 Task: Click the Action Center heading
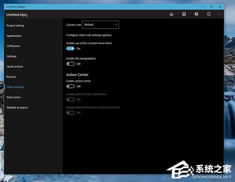click(77, 75)
